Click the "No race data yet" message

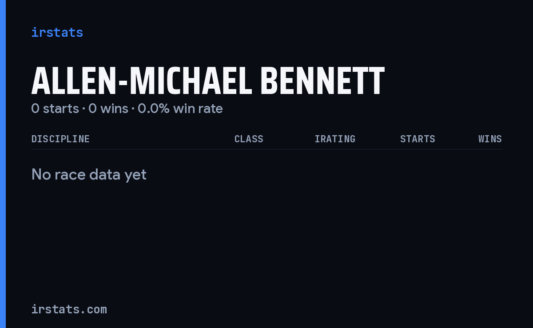click(89, 175)
